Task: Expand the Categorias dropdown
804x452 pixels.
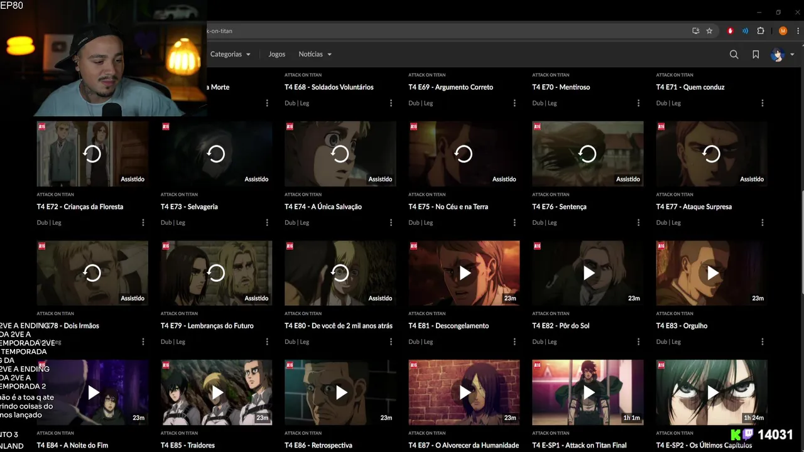Action: (230, 54)
